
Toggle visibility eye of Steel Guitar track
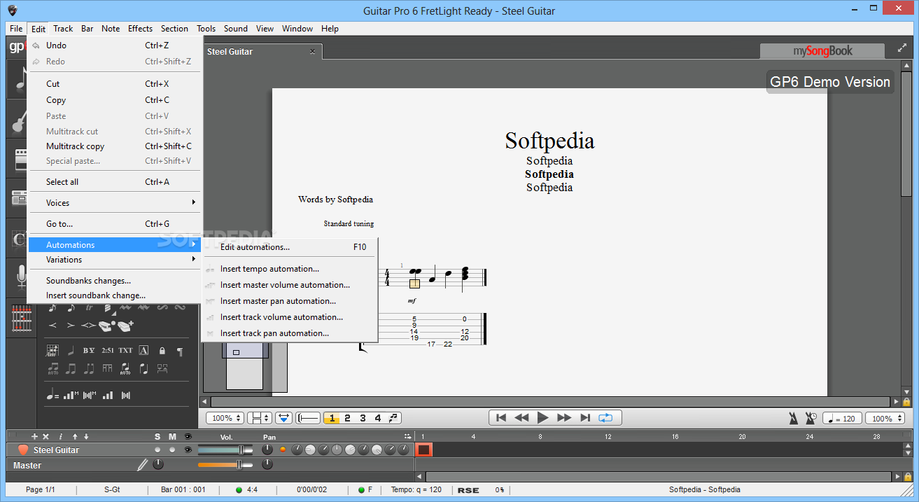187,449
